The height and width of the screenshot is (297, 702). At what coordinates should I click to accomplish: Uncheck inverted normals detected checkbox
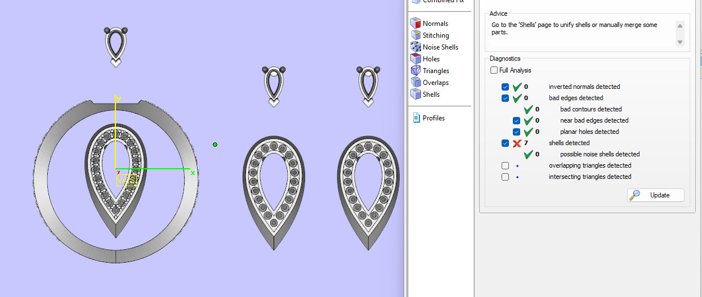coord(505,87)
